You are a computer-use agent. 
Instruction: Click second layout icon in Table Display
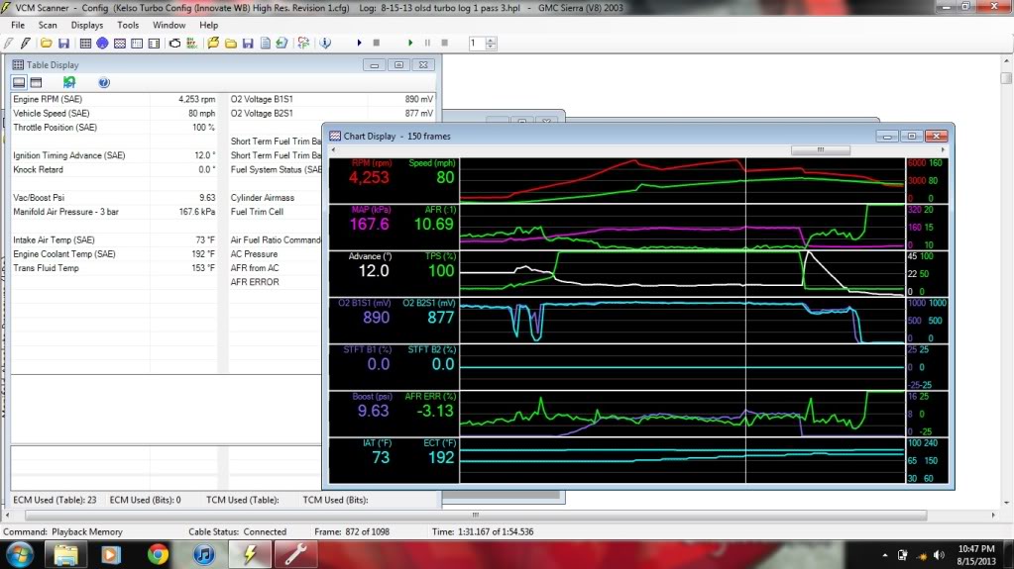(37, 83)
